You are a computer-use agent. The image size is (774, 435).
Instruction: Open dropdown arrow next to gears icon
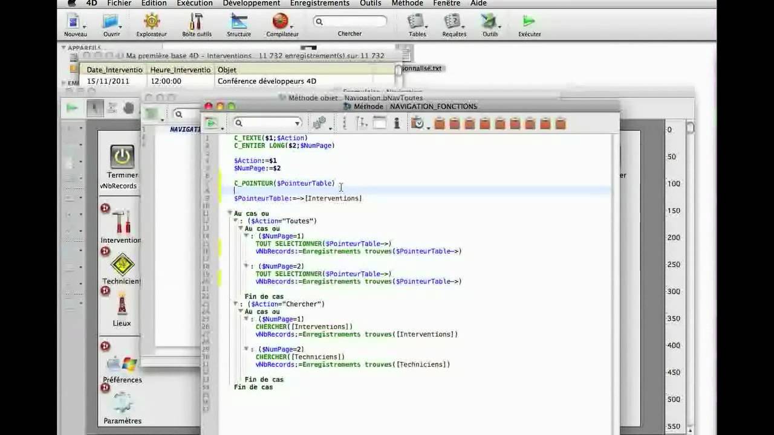[330, 127]
